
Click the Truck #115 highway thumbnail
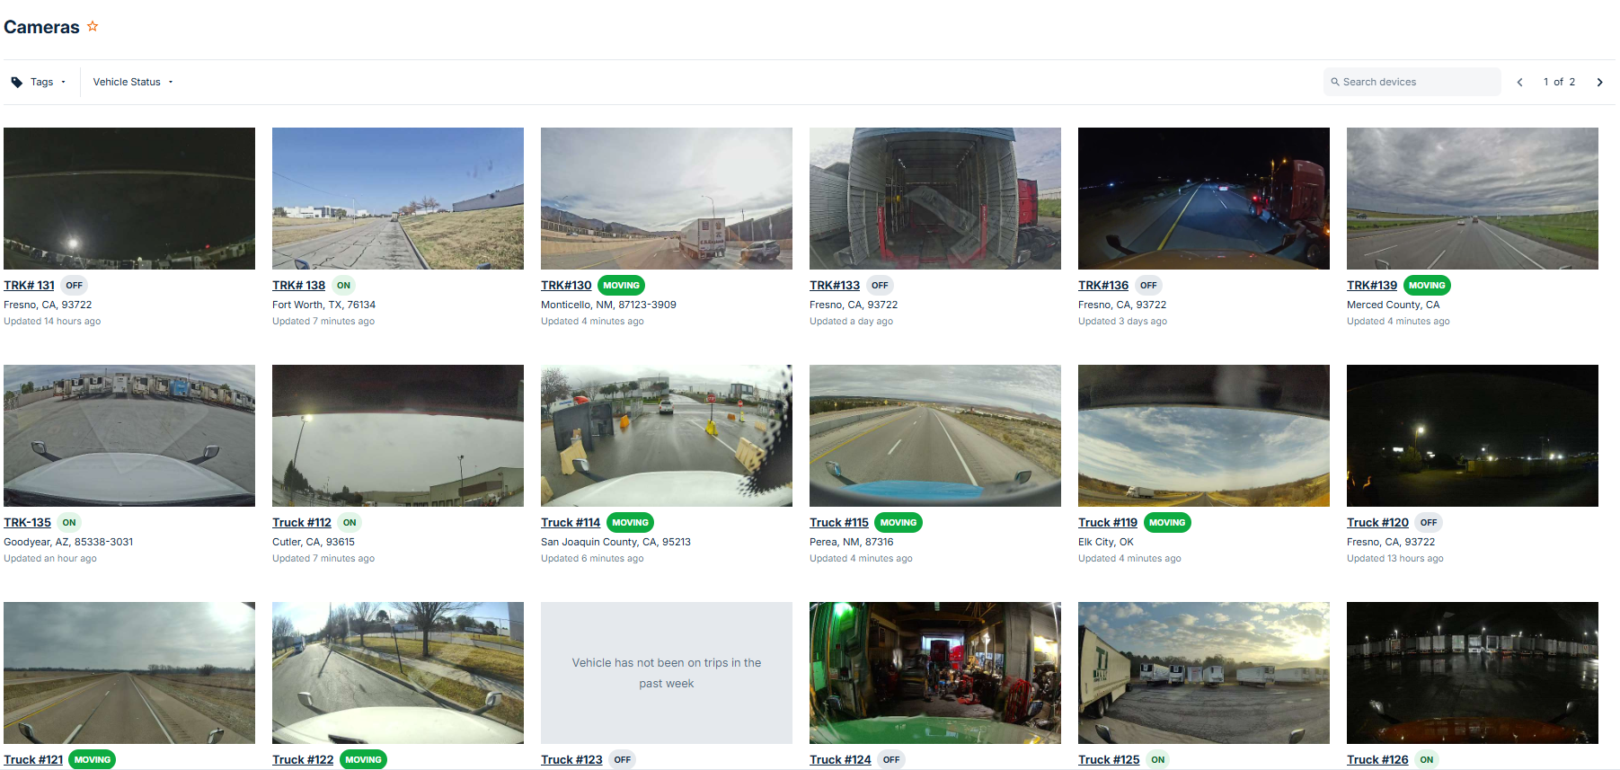(934, 436)
